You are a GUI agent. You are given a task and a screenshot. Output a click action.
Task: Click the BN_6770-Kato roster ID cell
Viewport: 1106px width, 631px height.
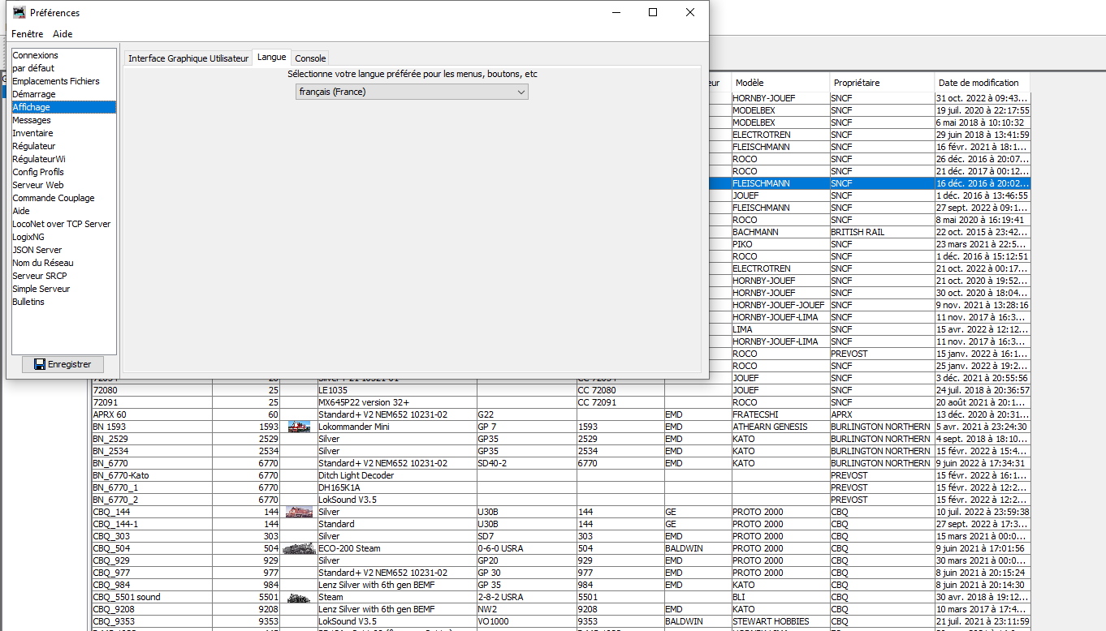[x=151, y=475]
